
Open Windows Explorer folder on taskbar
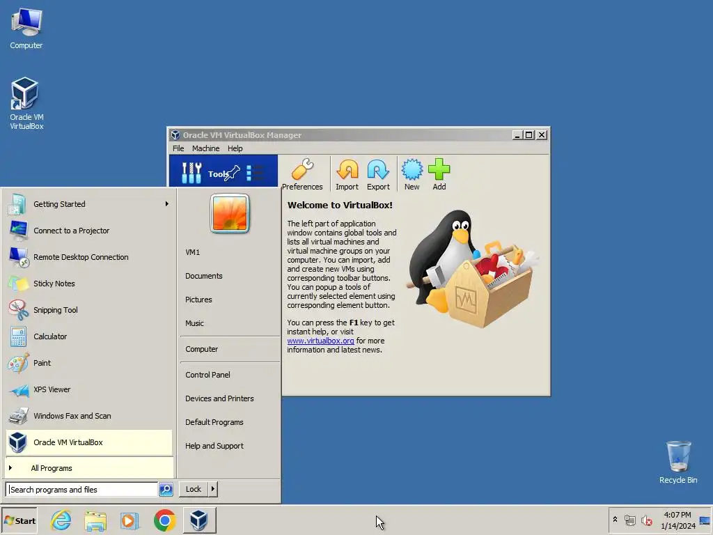tap(95, 520)
